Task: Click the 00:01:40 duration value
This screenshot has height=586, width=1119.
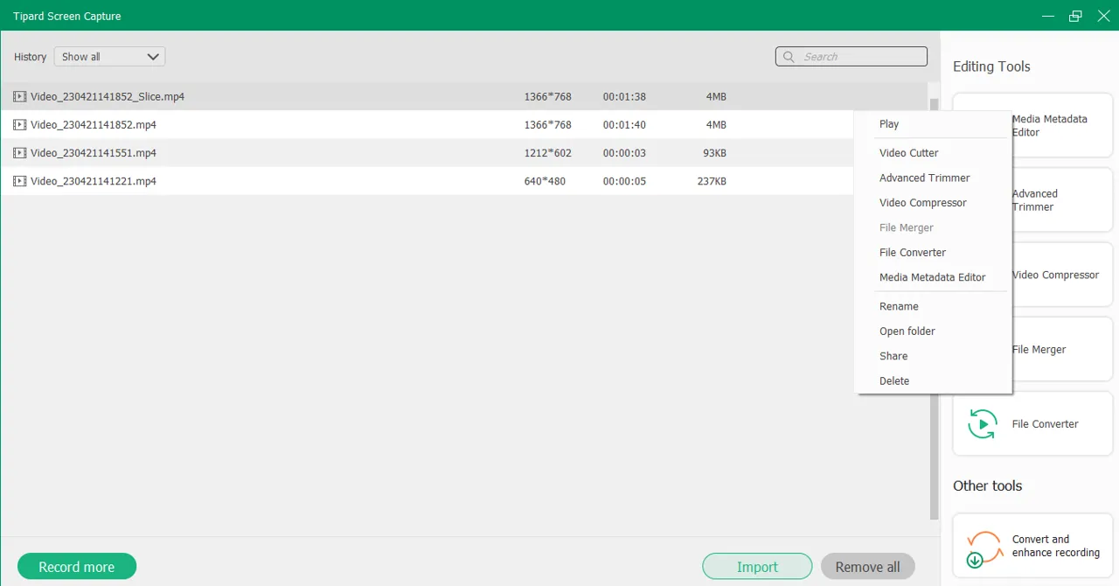Action: [x=624, y=125]
